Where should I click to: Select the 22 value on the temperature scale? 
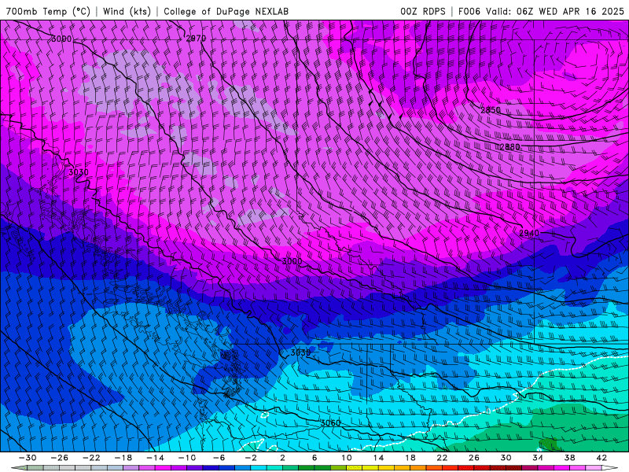(442, 458)
